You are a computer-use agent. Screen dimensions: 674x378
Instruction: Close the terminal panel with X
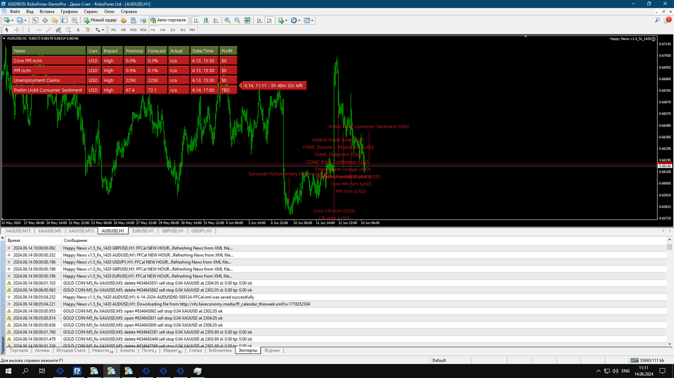coord(3,238)
